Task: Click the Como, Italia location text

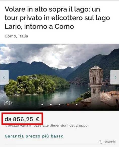Action: (x=16, y=36)
